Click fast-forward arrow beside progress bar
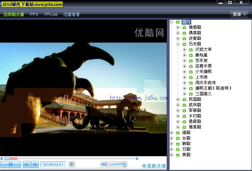The height and width of the screenshot is (171, 252). coord(137,159)
